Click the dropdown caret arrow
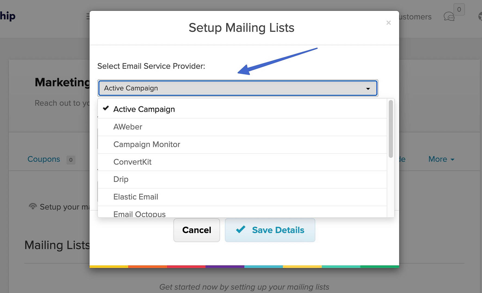The width and height of the screenshot is (482, 293). click(368, 88)
